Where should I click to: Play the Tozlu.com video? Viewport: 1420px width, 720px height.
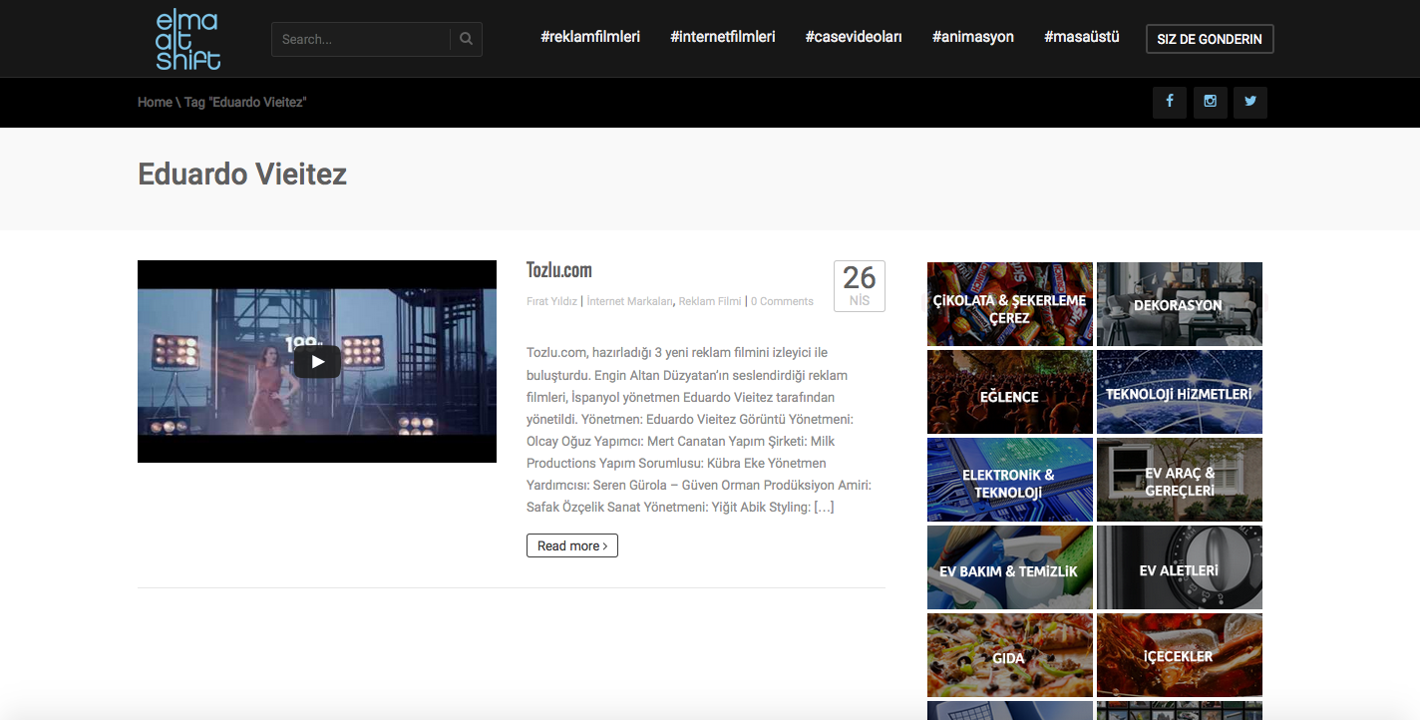pyautogui.click(x=317, y=362)
